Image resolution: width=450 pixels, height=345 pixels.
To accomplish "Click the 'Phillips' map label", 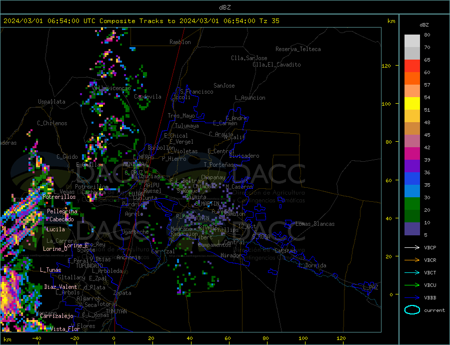I will coord(226,230).
